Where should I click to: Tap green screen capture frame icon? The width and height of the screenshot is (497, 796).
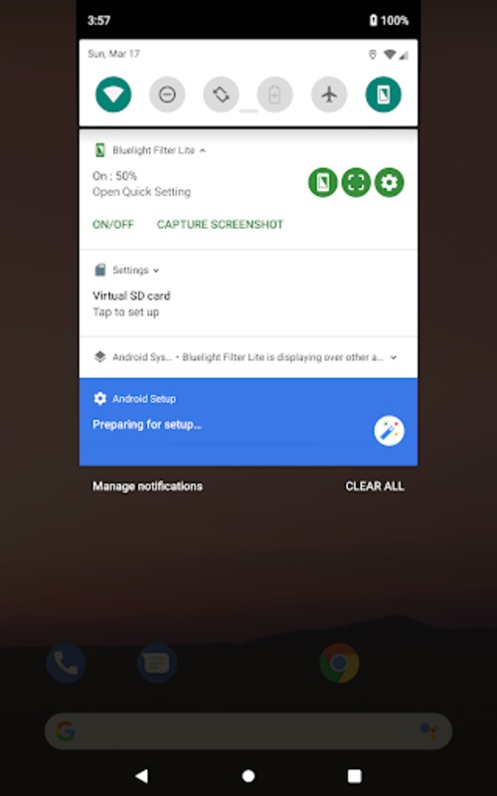(356, 182)
